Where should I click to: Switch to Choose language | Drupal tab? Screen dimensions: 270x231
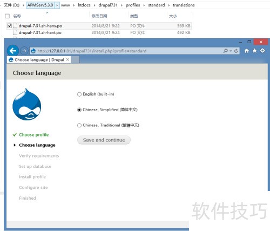click(39, 60)
